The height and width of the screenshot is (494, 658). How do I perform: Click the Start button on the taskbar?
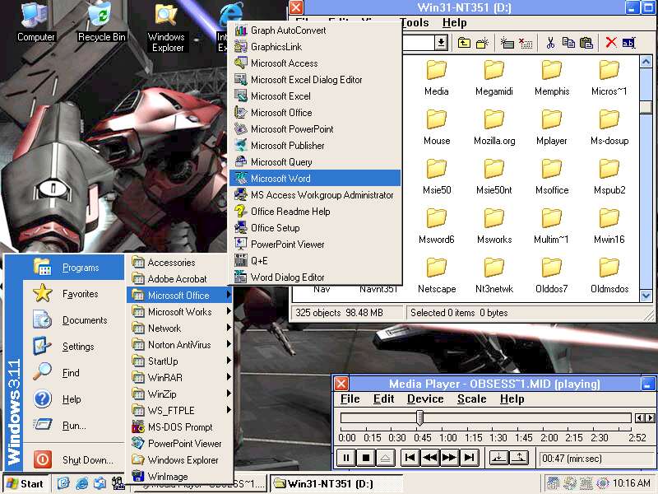25,483
